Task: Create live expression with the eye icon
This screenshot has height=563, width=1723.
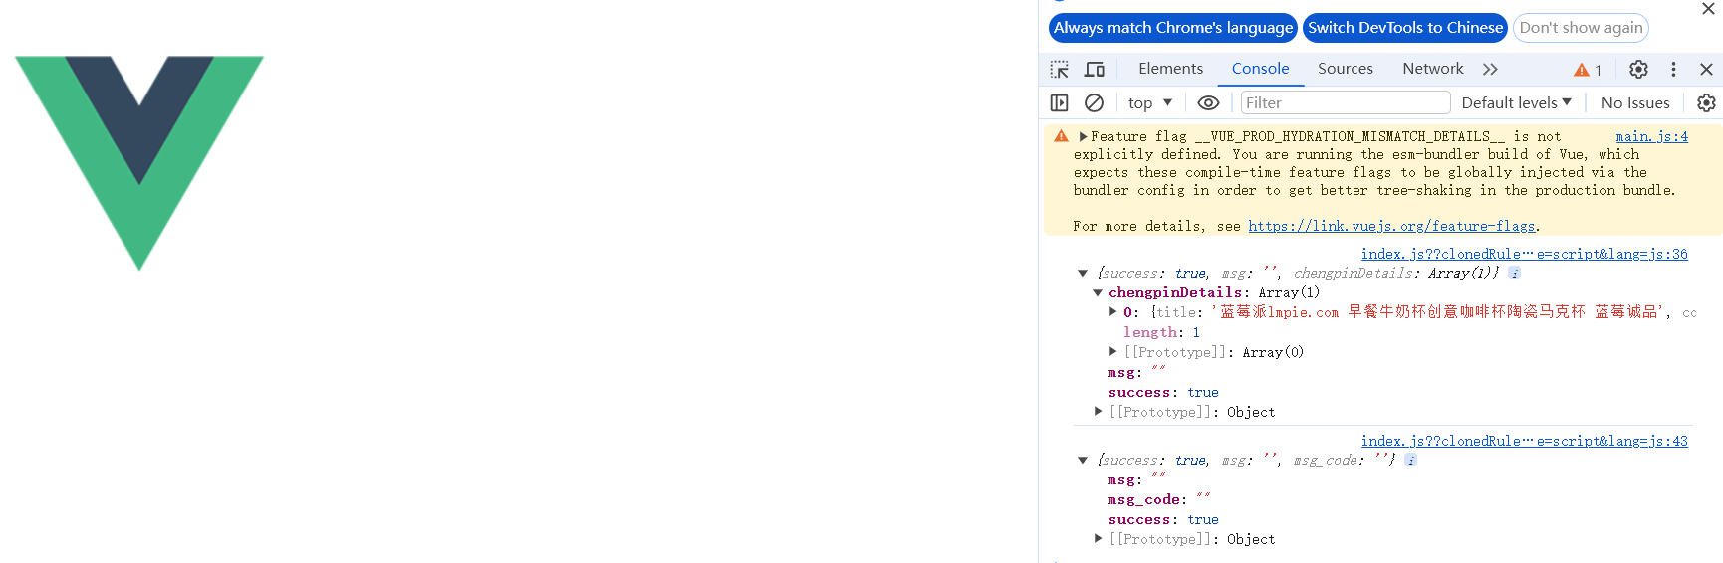Action: 1208,103
